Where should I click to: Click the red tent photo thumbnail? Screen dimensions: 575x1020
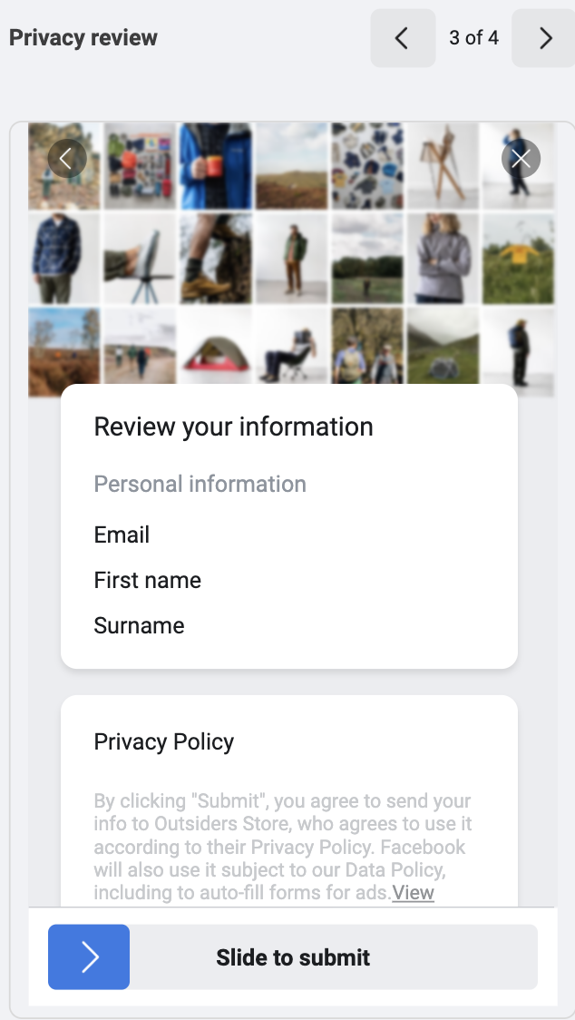coord(215,354)
